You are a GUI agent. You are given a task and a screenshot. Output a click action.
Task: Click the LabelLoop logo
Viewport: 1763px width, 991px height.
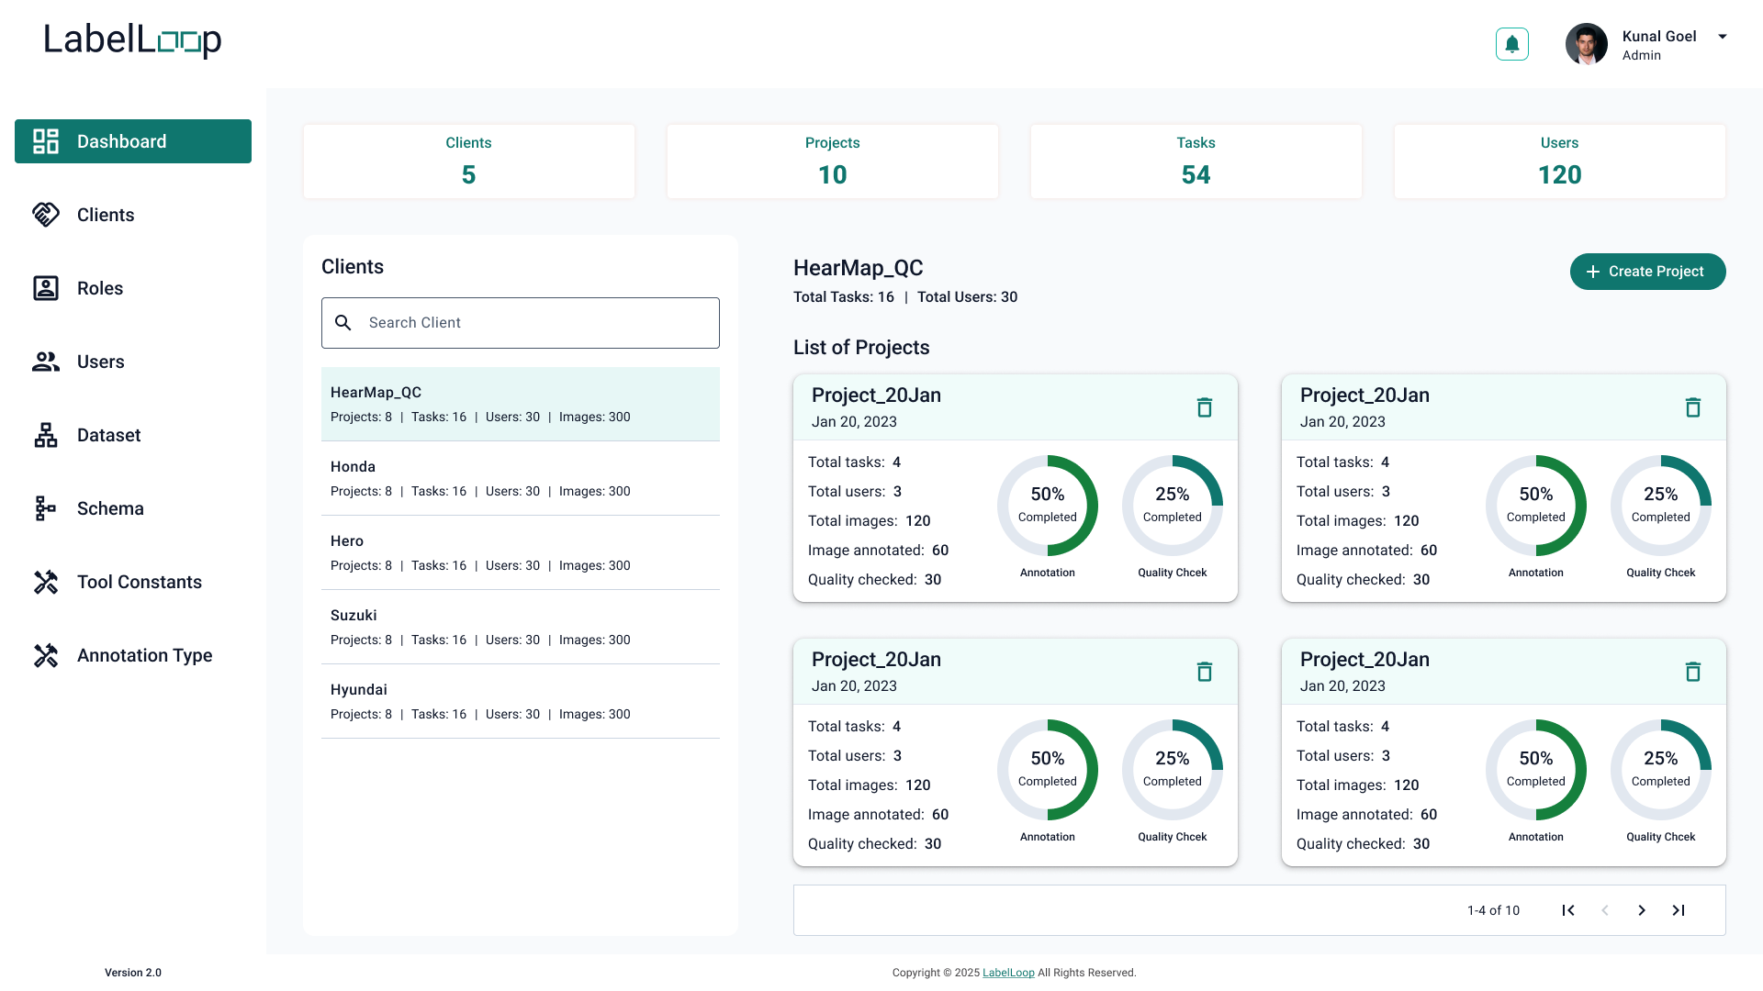(133, 39)
